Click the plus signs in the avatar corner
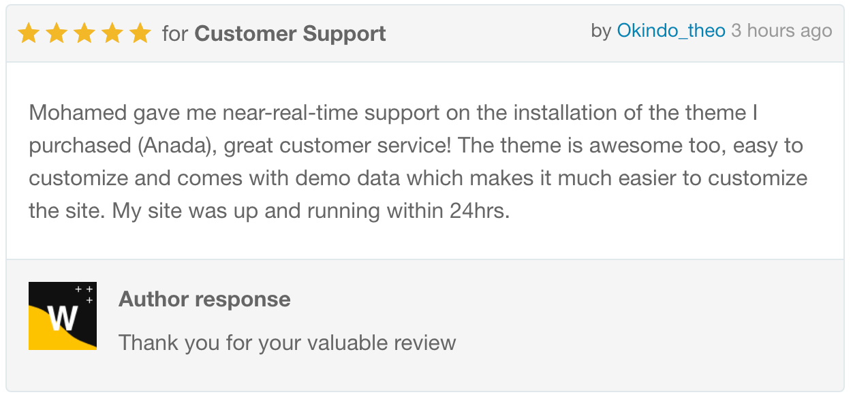The height and width of the screenshot is (399, 853). click(x=85, y=293)
